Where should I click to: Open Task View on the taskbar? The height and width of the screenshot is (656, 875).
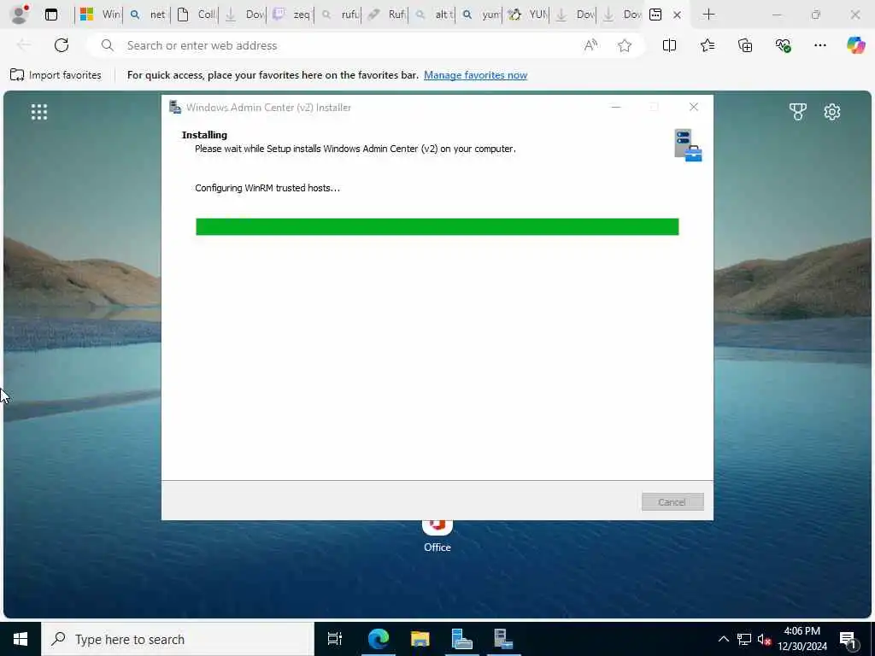335,639
